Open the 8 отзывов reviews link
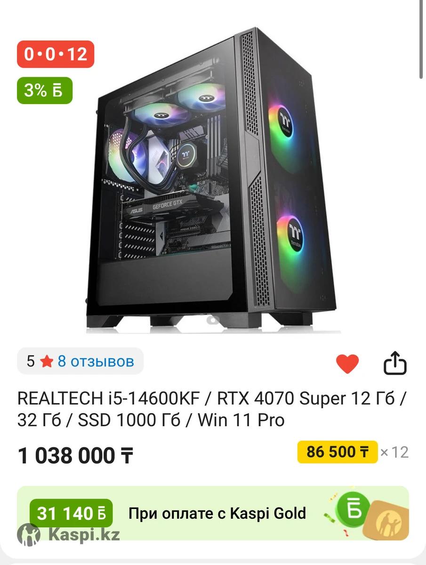 pos(96,362)
